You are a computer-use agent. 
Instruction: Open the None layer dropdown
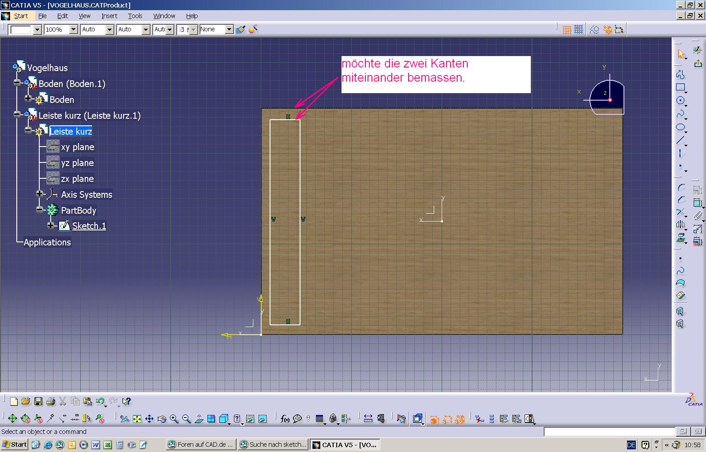point(229,30)
